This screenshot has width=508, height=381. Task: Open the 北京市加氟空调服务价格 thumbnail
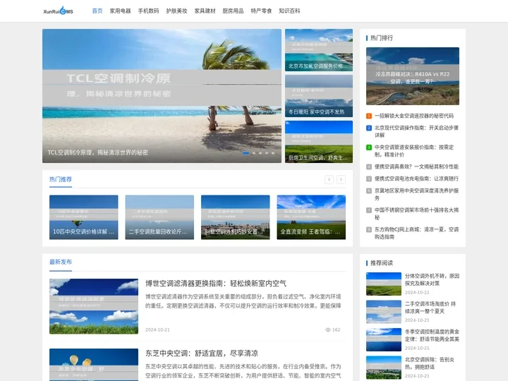pos(319,50)
